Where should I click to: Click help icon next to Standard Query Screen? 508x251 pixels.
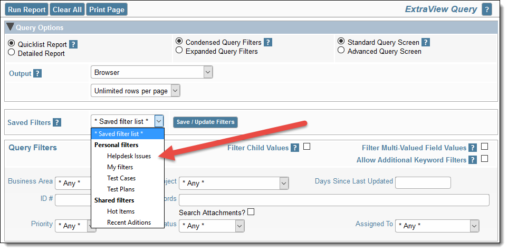click(x=426, y=42)
